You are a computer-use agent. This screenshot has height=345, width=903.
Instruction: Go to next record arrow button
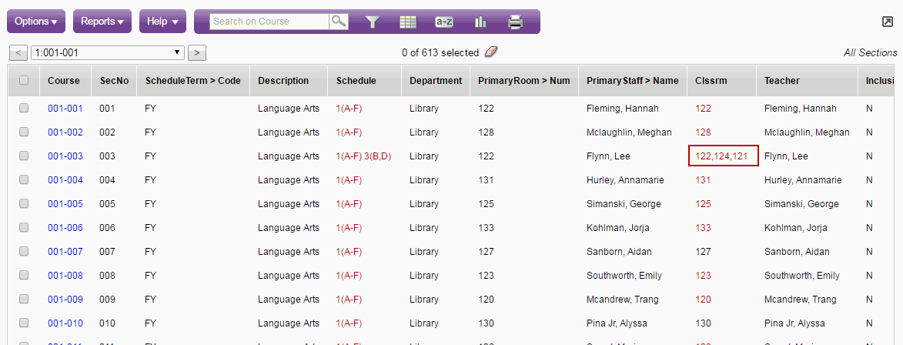[x=197, y=53]
